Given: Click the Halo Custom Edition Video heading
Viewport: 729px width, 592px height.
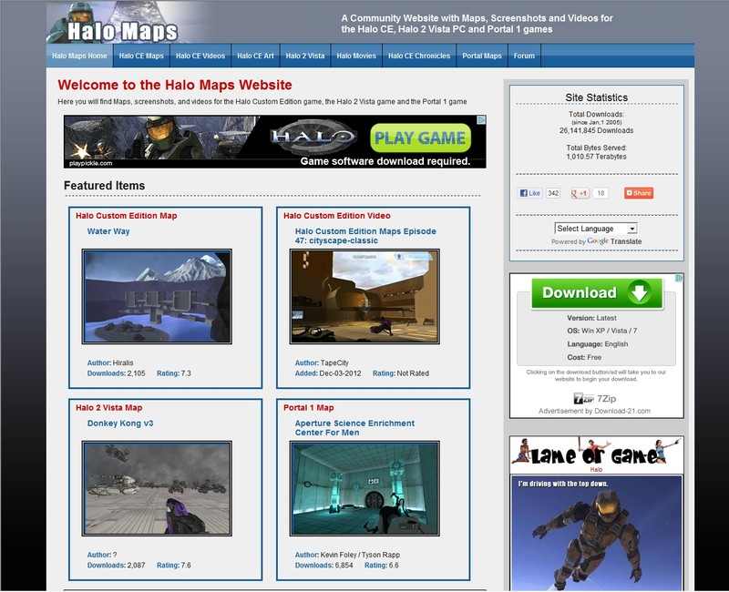Looking at the screenshot, I should pos(337,216).
